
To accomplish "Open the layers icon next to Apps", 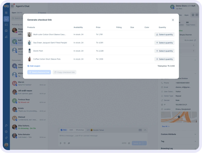I will pyautogui.click(x=193, y=15).
